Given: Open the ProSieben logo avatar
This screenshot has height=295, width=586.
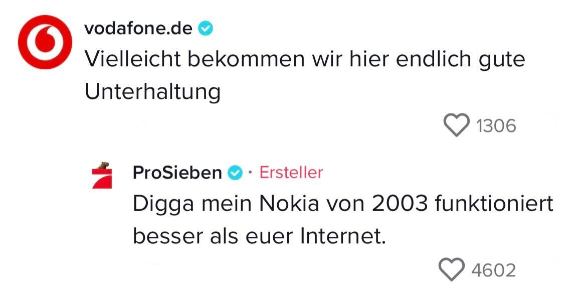Looking at the screenshot, I should point(102,175).
